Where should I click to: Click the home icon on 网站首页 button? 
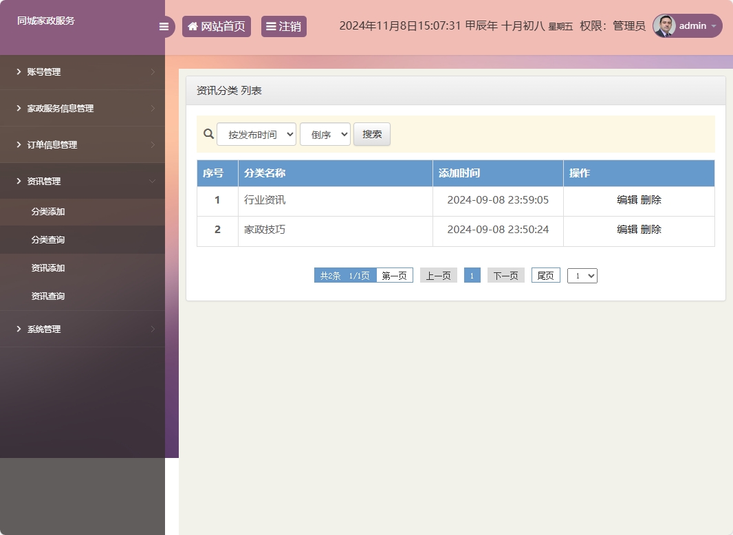192,26
